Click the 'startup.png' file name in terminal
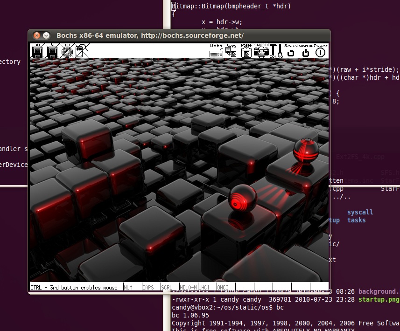This screenshot has width=400, height=331. 379,299
